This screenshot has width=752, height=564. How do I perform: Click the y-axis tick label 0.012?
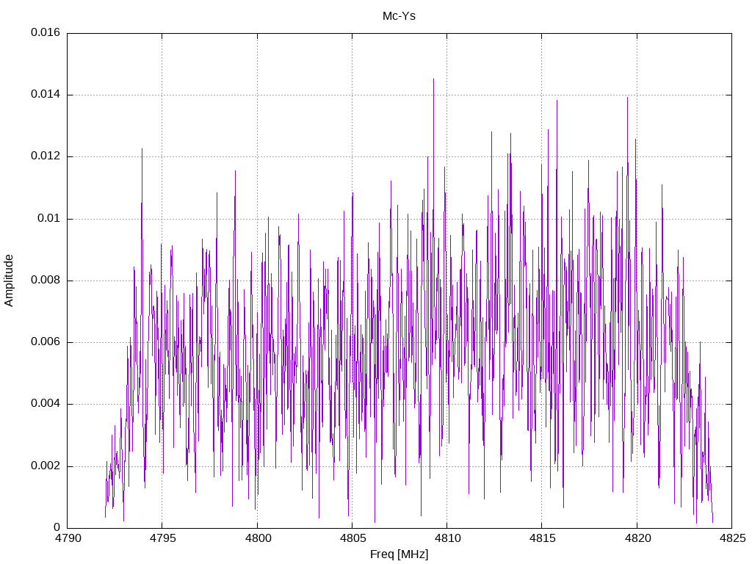(x=46, y=156)
